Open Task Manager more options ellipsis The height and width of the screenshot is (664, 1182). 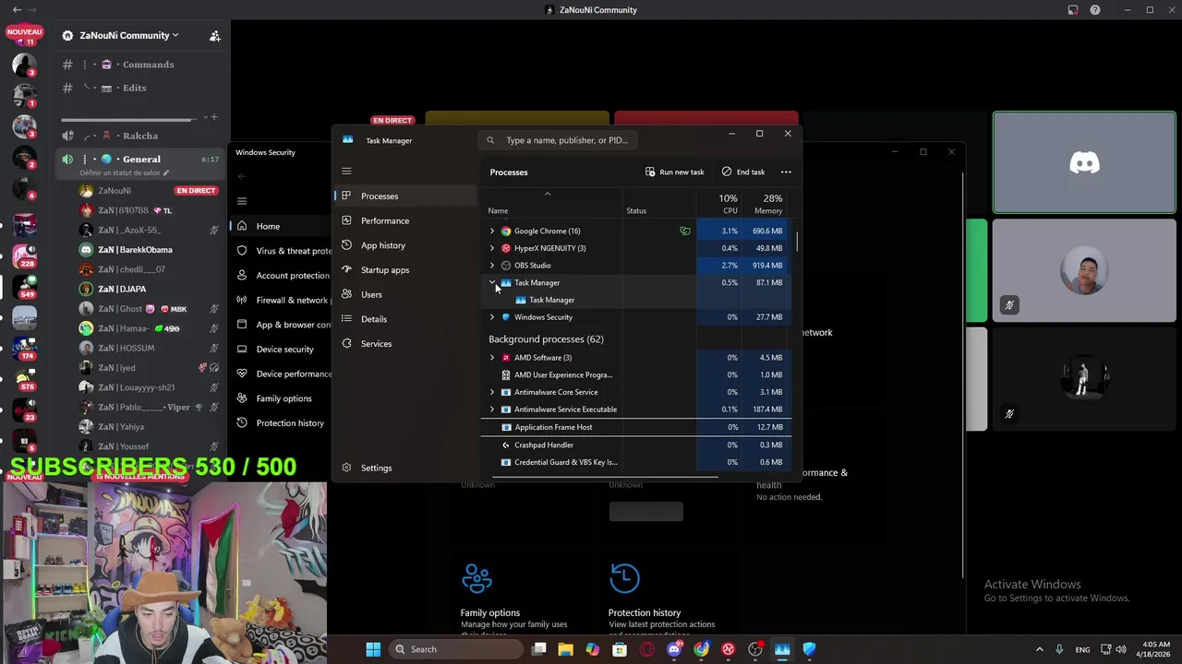click(786, 172)
